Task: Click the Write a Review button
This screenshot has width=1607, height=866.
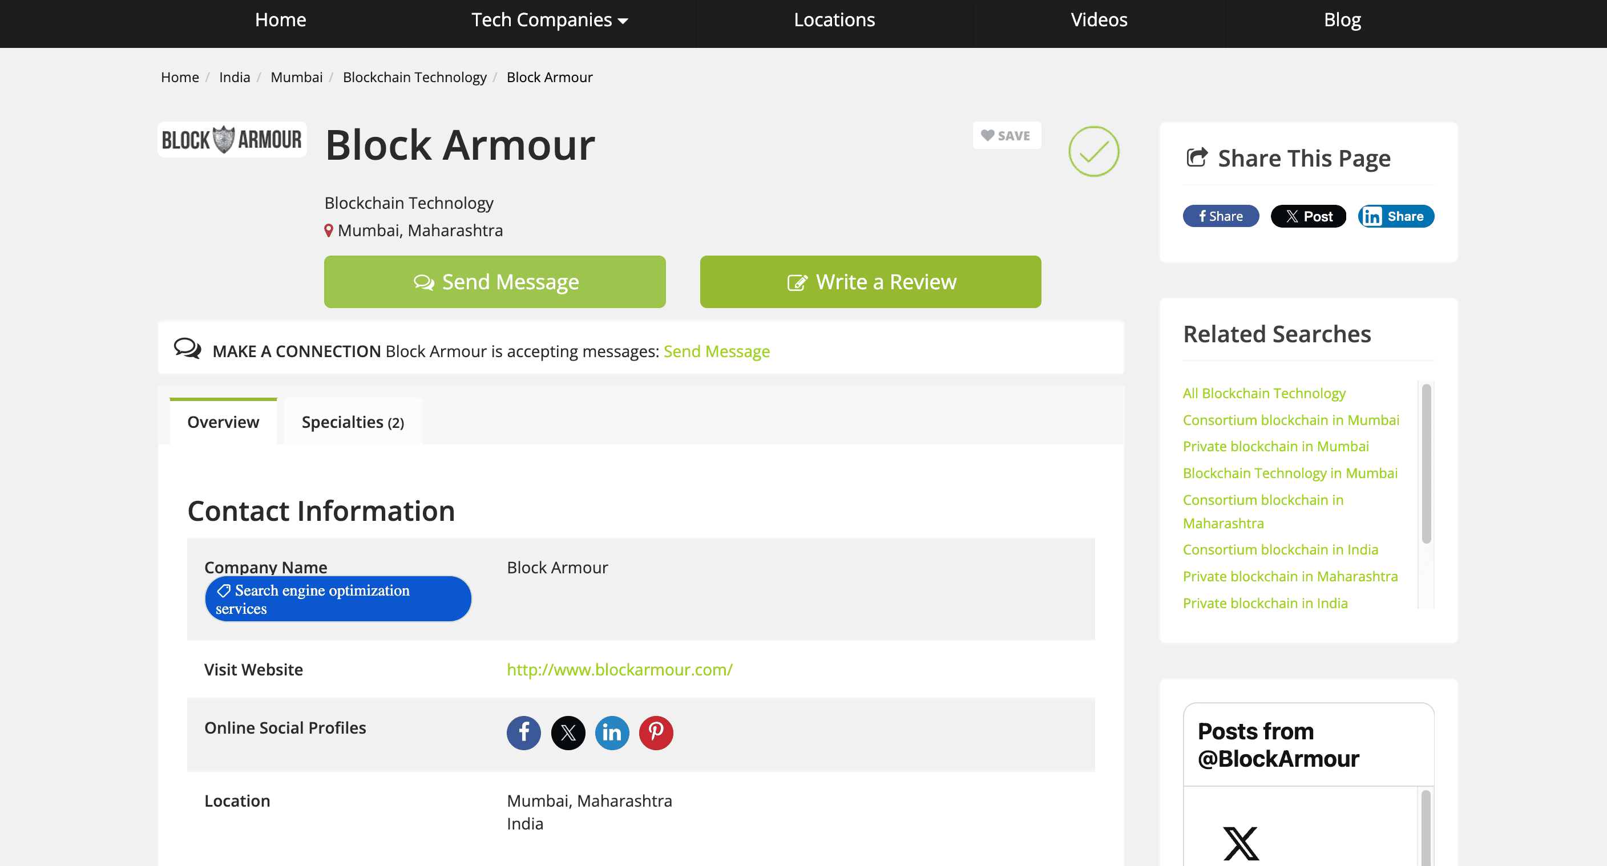Action: (x=870, y=282)
